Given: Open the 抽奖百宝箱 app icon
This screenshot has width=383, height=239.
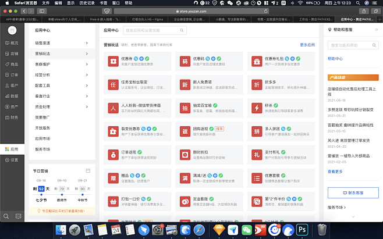Looking at the screenshot, I should tap(185, 108).
